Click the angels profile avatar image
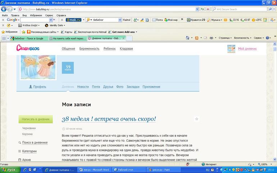Image resolution: width=277 pixels, height=173 pixels. click(38, 67)
